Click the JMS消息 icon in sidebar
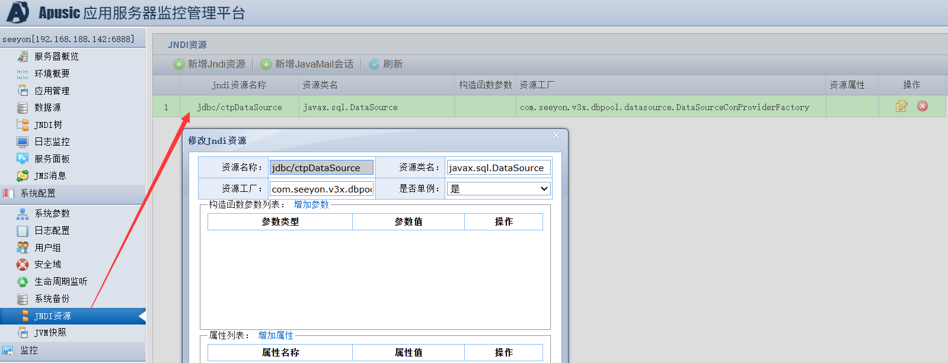Screen dimensions: 948x363 pyautogui.click(x=23, y=176)
